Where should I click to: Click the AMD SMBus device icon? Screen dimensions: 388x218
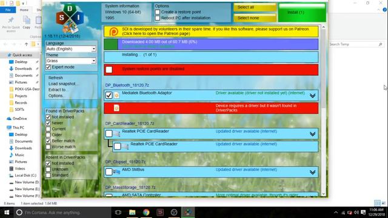(116, 172)
